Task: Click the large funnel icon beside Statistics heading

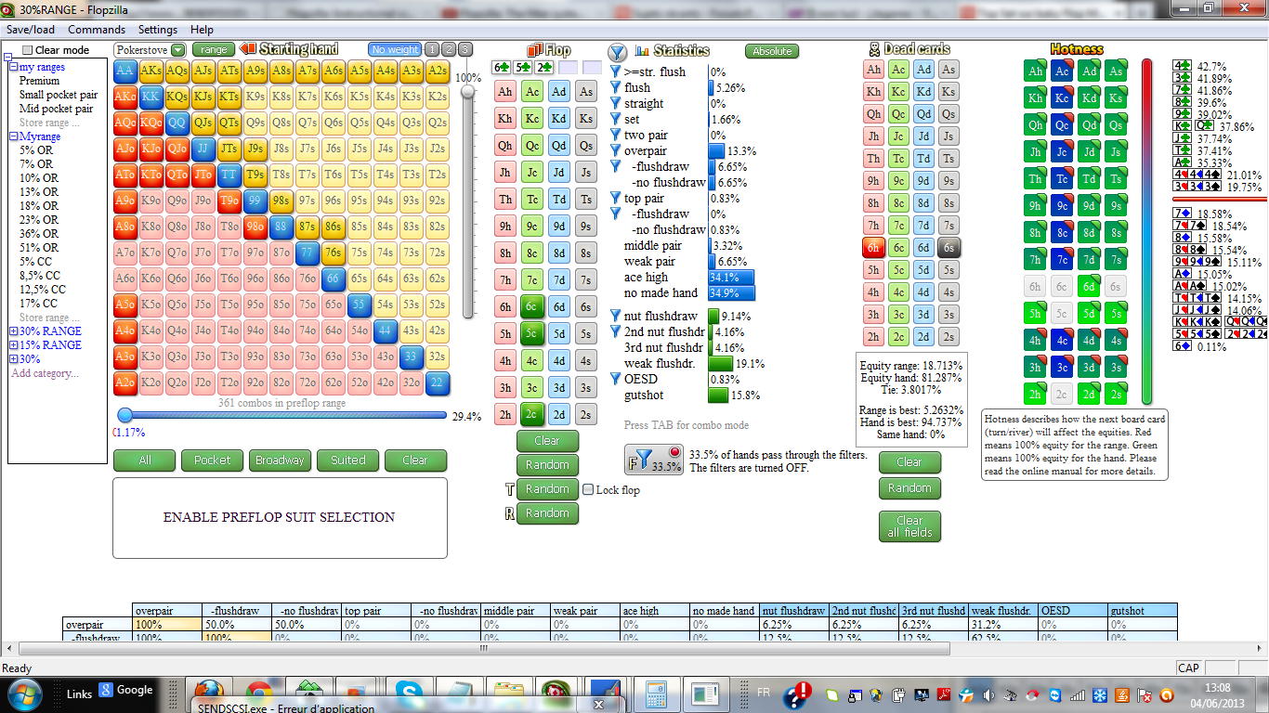Action: tap(617, 52)
